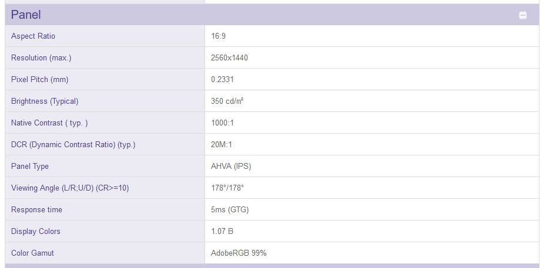Image resolution: width=543 pixels, height=268 pixels.
Task: Click the AHVA (IPS) panel value
Action: pyautogui.click(x=231, y=167)
